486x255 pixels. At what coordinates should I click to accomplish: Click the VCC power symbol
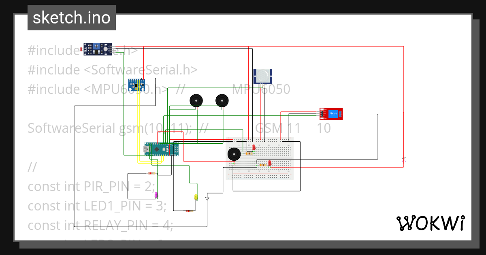coord(403,159)
